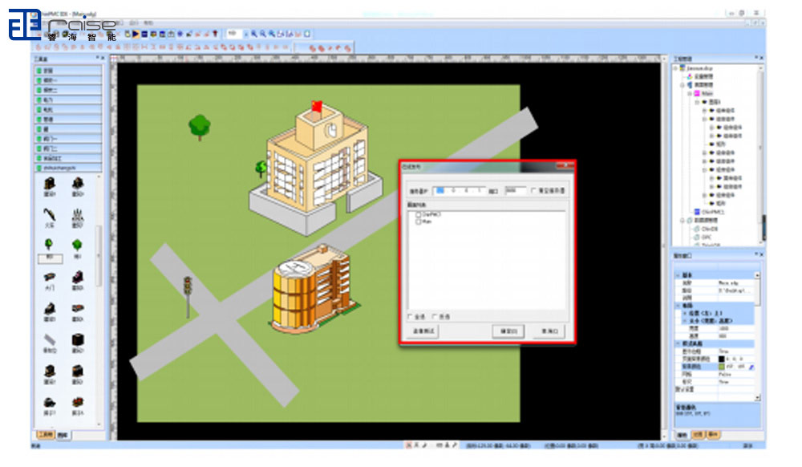Collapse the 基本 section in properties
The height and width of the screenshot is (467, 802).
point(678,275)
